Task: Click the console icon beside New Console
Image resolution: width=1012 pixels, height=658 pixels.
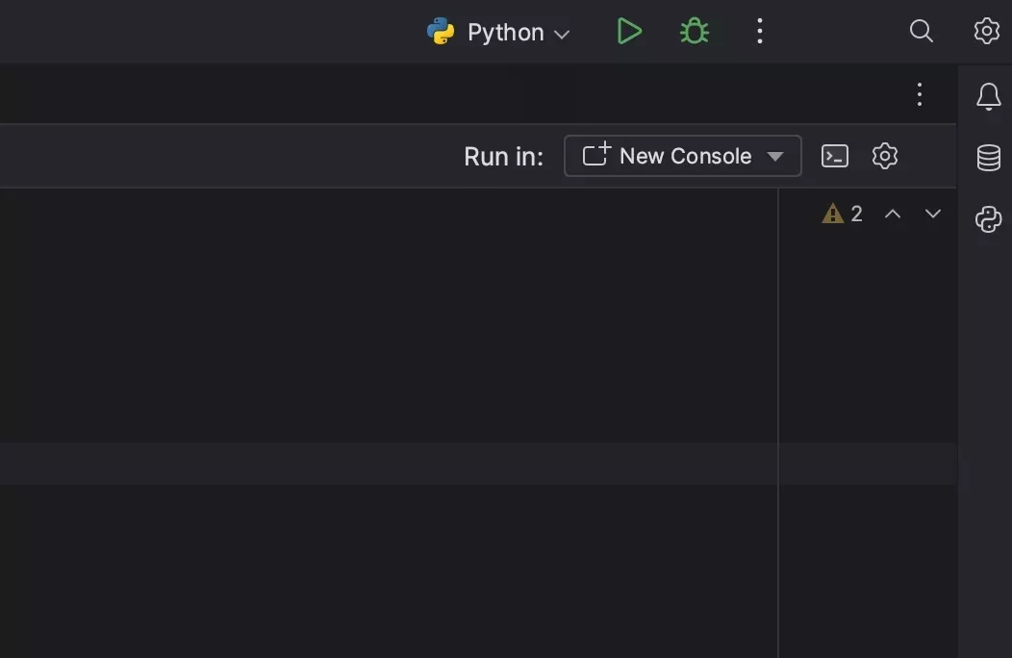Action: 834,156
